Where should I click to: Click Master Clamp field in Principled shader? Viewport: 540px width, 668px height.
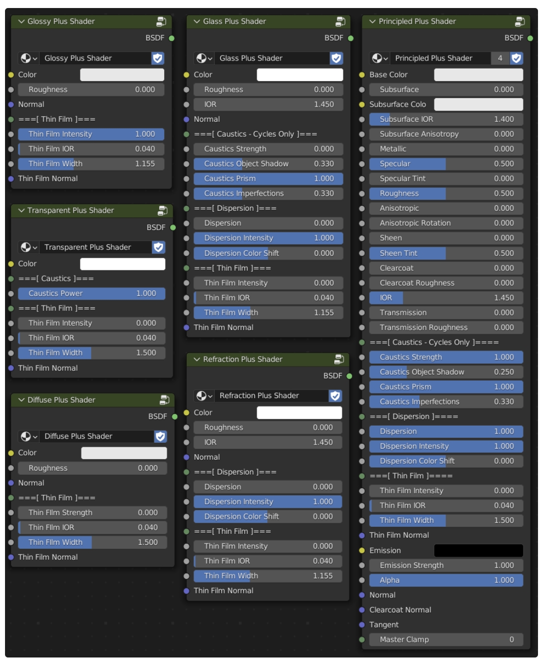(x=446, y=639)
